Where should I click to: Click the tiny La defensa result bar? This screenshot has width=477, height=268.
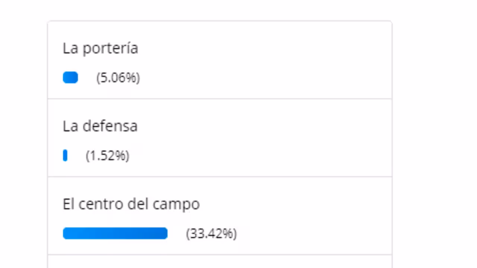pyautogui.click(x=65, y=156)
